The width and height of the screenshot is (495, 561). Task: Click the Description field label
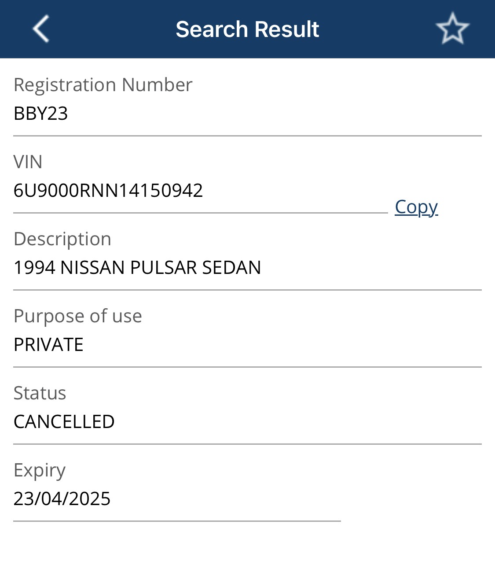[62, 239]
